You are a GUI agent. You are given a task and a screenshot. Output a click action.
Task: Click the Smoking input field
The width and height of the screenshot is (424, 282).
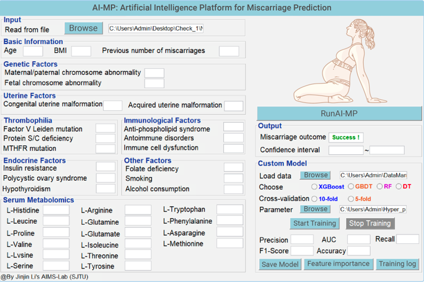[x=233, y=178]
